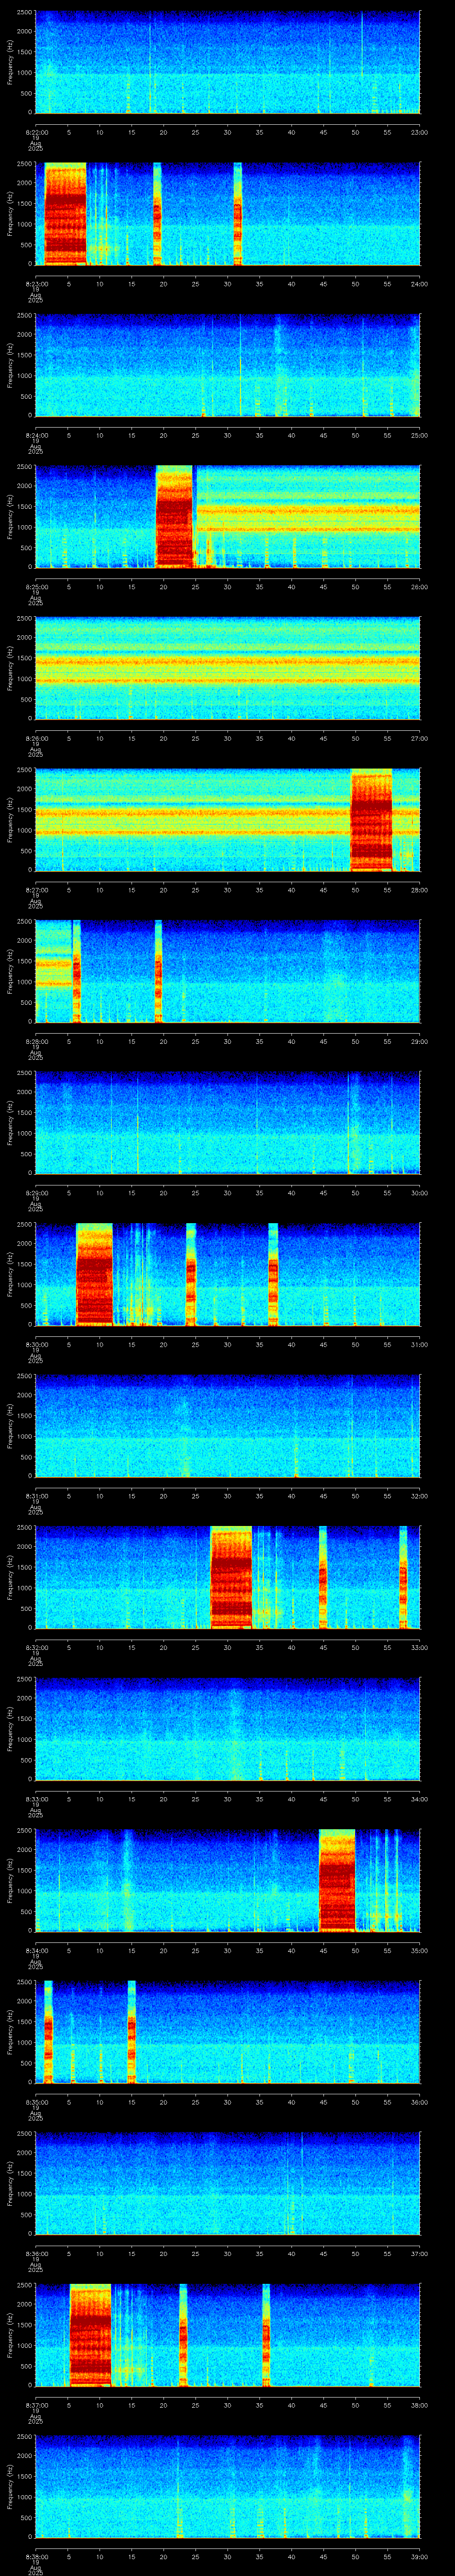455x2576 pixels.
Task: Click the wide red burst in the 8:27:00 spectrogram
Action: click(371, 820)
